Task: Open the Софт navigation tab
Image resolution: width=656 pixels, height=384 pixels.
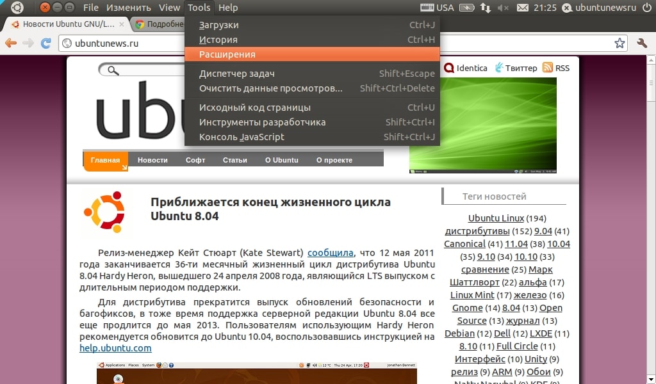Action: click(x=195, y=160)
